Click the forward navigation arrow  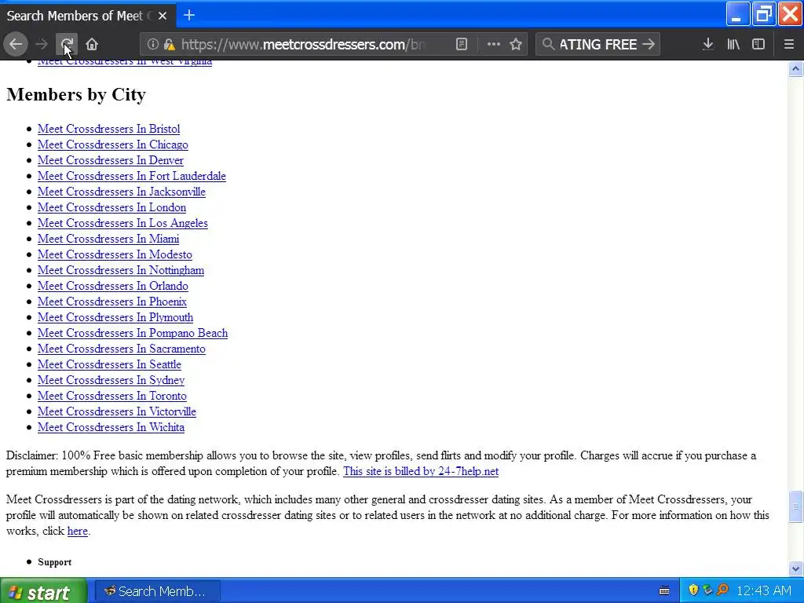click(x=42, y=45)
